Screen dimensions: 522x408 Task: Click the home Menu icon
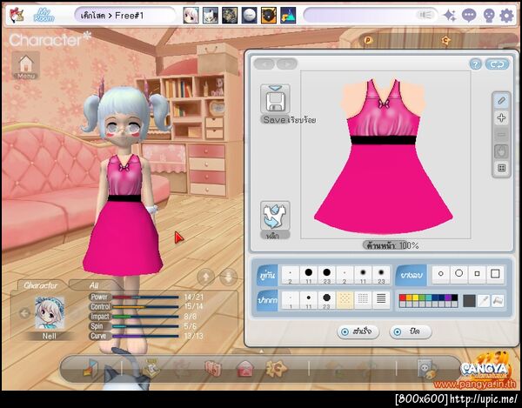click(26, 65)
